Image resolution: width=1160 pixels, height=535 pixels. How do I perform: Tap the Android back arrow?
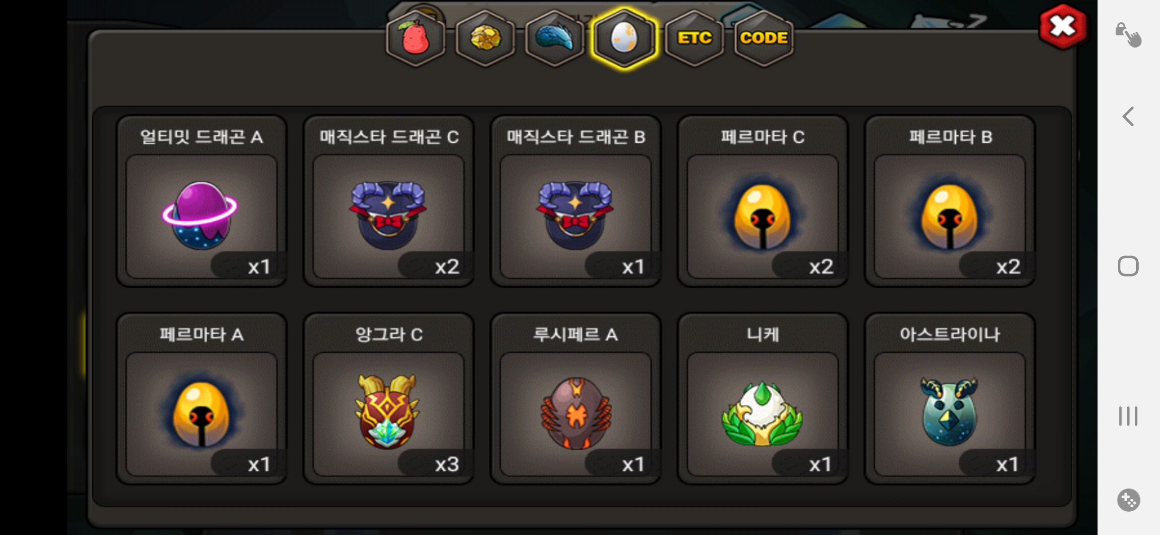pos(1128,117)
